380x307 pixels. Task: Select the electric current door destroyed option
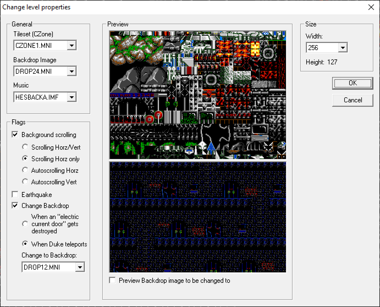click(x=25, y=224)
